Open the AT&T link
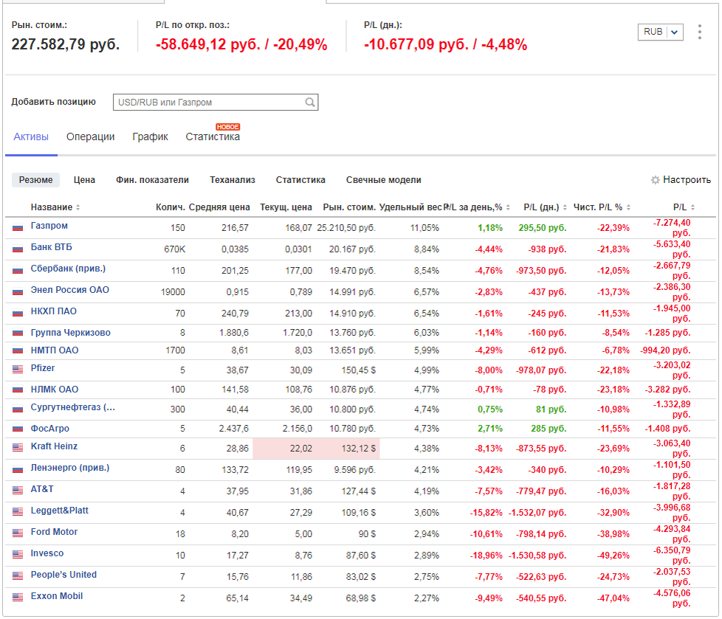 pyautogui.click(x=42, y=489)
